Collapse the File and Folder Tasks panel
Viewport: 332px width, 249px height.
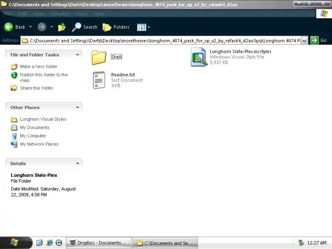pyautogui.click(x=78, y=55)
